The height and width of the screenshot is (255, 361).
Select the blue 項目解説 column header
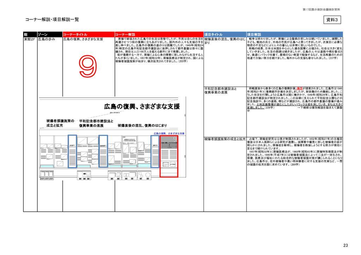point(295,35)
